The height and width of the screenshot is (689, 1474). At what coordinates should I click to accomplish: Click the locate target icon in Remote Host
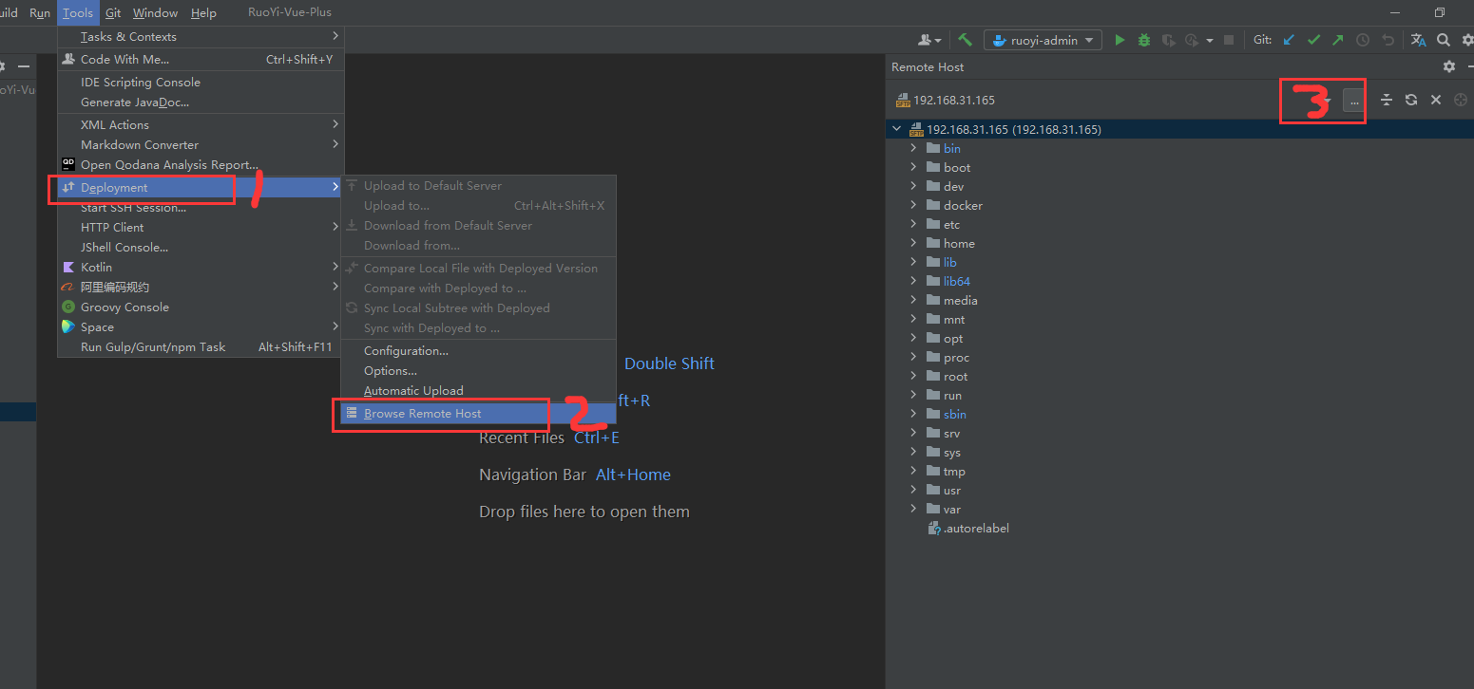[x=1461, y=100]
